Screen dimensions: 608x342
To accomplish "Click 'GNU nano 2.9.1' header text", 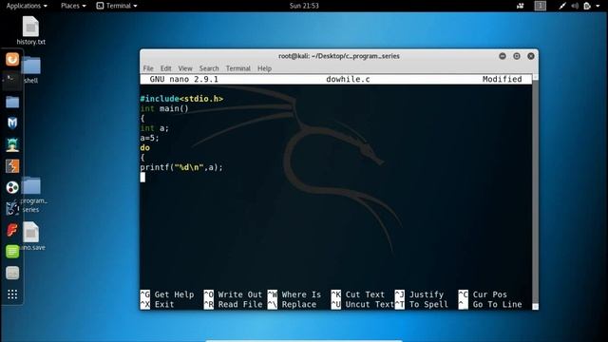I will tap(183, 80).
